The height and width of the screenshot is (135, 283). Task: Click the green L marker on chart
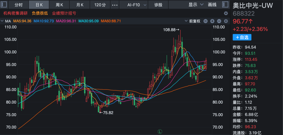click(x=159, y=131)
